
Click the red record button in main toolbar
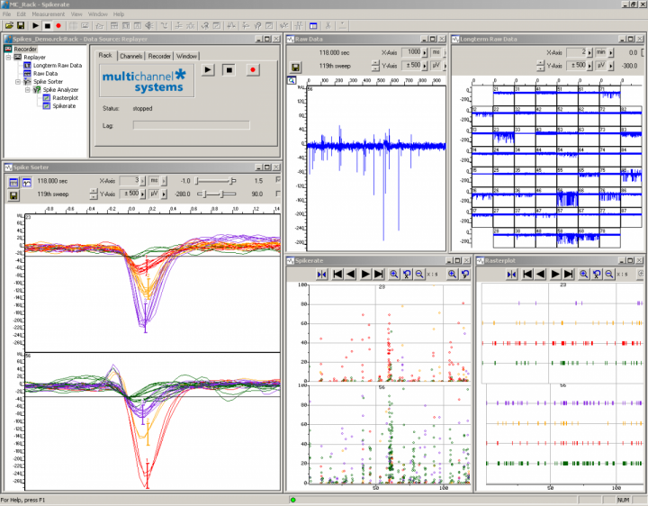(x=58, y=25)
